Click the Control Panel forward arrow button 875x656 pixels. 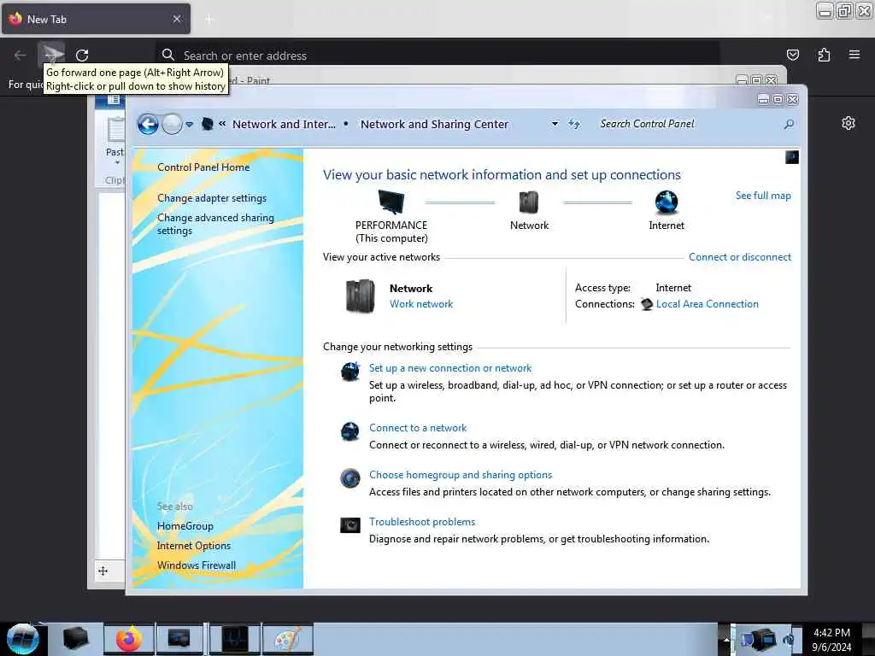coord(172,124)
